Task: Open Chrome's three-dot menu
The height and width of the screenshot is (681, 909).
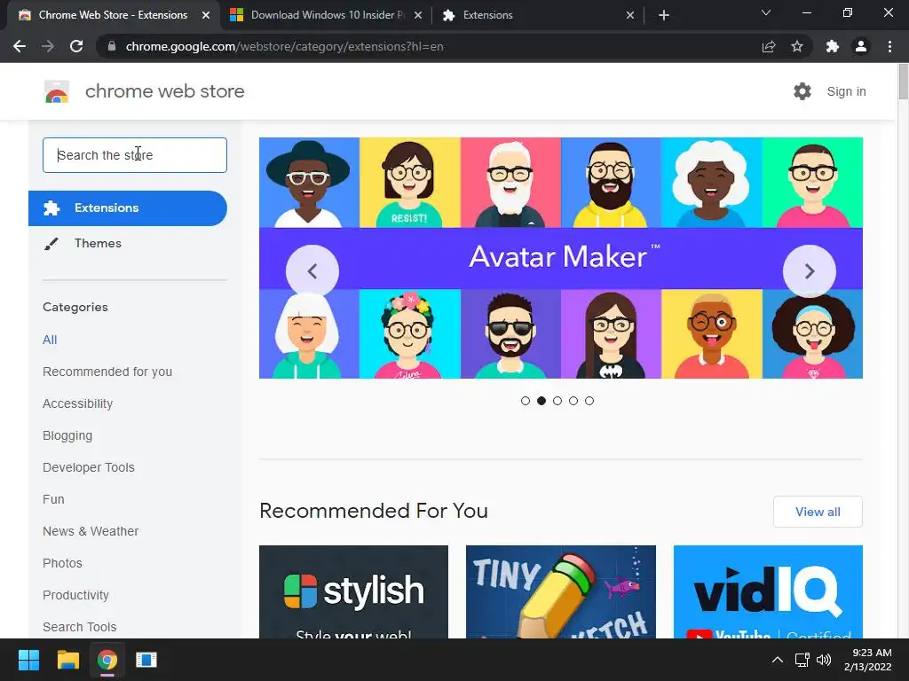Action: tap(889, 46)
